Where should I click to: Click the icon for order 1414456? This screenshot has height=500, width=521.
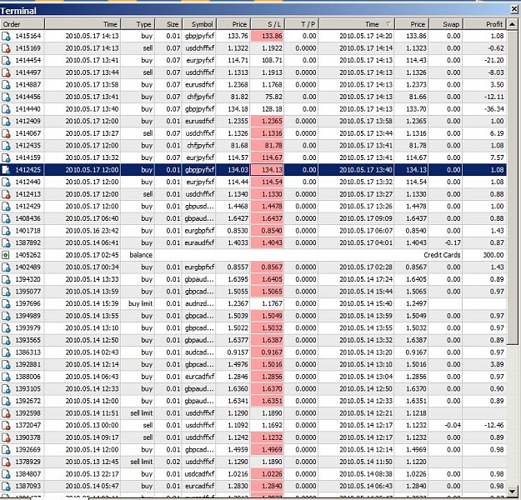point(6,97)
